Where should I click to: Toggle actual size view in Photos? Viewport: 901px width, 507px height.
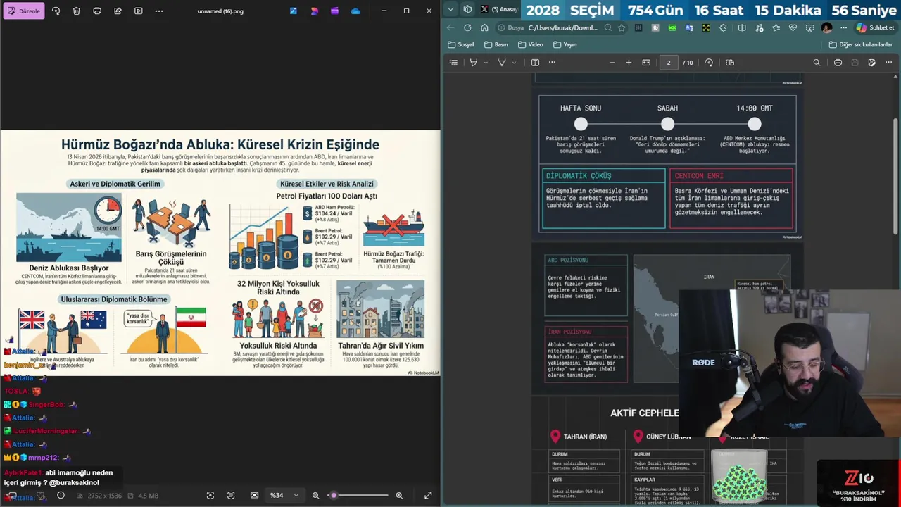[254, 495]
